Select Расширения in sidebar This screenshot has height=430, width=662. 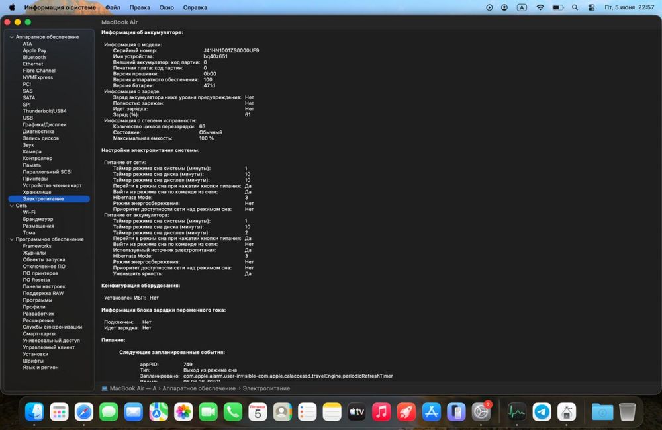pyautogui.click(x=38, y=320)
